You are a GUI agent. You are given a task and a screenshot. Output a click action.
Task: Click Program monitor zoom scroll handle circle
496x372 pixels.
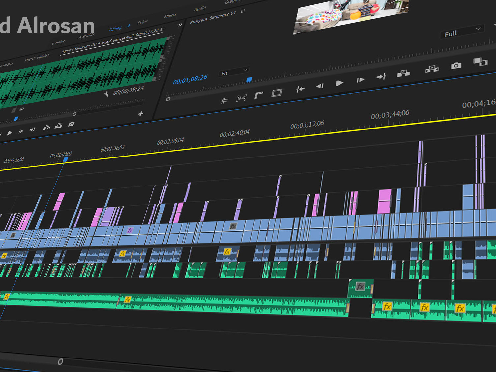point(168,99)
